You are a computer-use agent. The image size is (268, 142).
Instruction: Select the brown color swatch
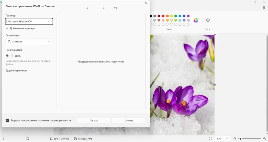click(x=159, y=20)
